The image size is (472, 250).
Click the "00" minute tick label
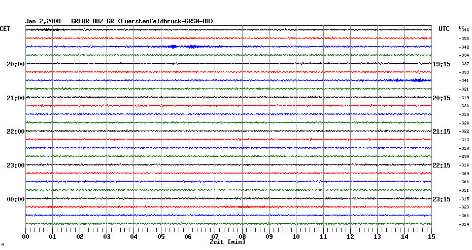25,237
